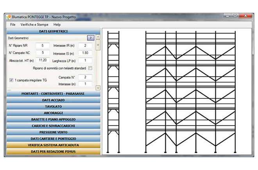Expand the PRESSIONE VENTO section

[x=53, y=132]
